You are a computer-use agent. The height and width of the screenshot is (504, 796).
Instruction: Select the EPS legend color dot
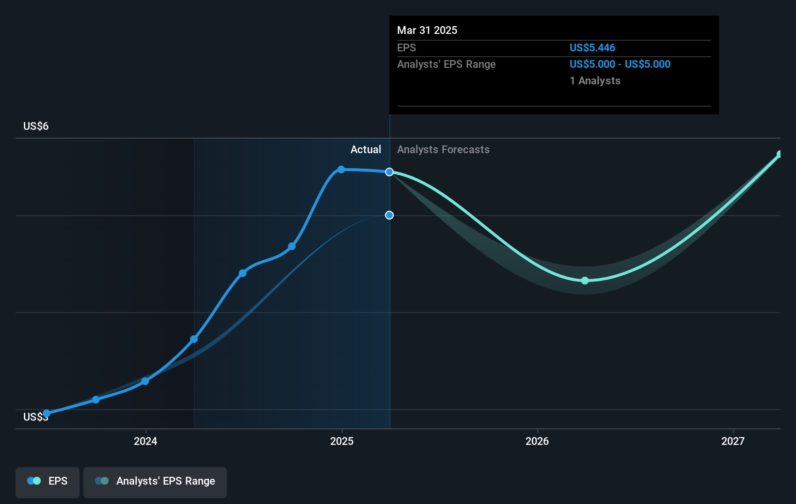click(x=33, y=481)
